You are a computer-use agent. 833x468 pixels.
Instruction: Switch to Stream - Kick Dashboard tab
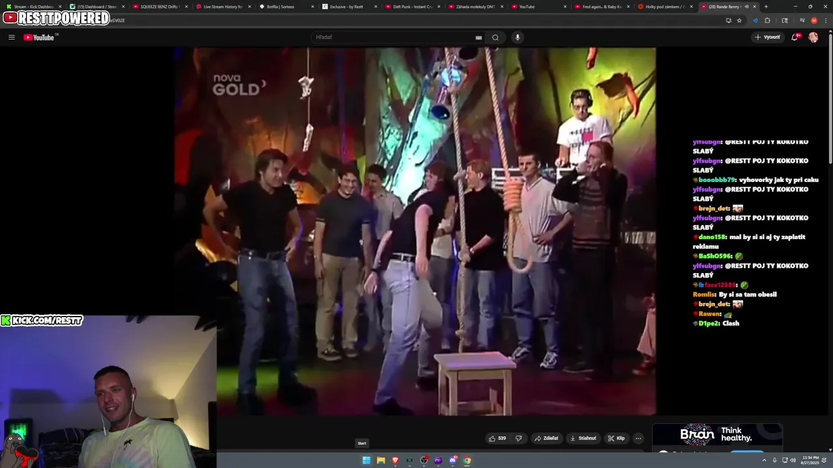pyautogui.click(x=34, y=6)
